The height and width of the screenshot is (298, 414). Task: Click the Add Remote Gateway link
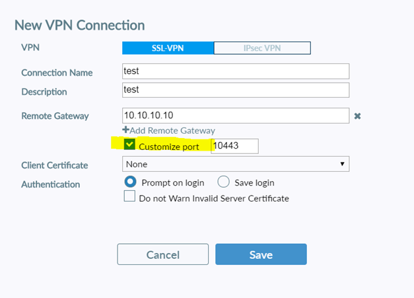[x=168, y=131]
